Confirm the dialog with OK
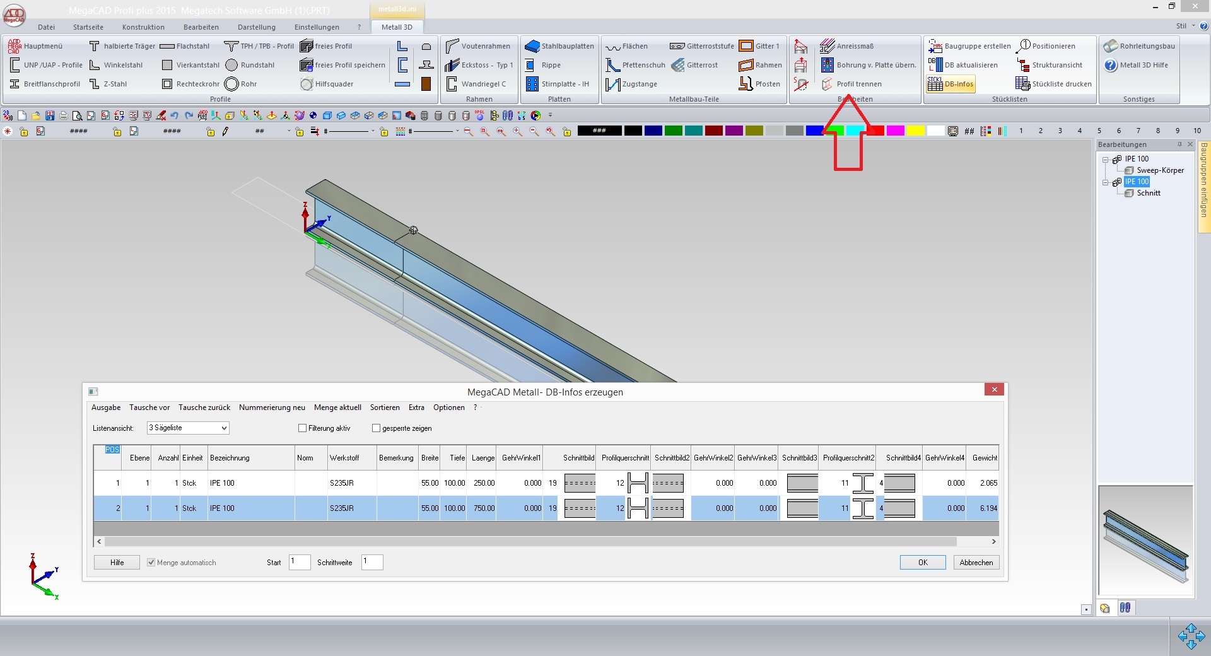This screenshot has width=1211, height=656. (923, 562)
